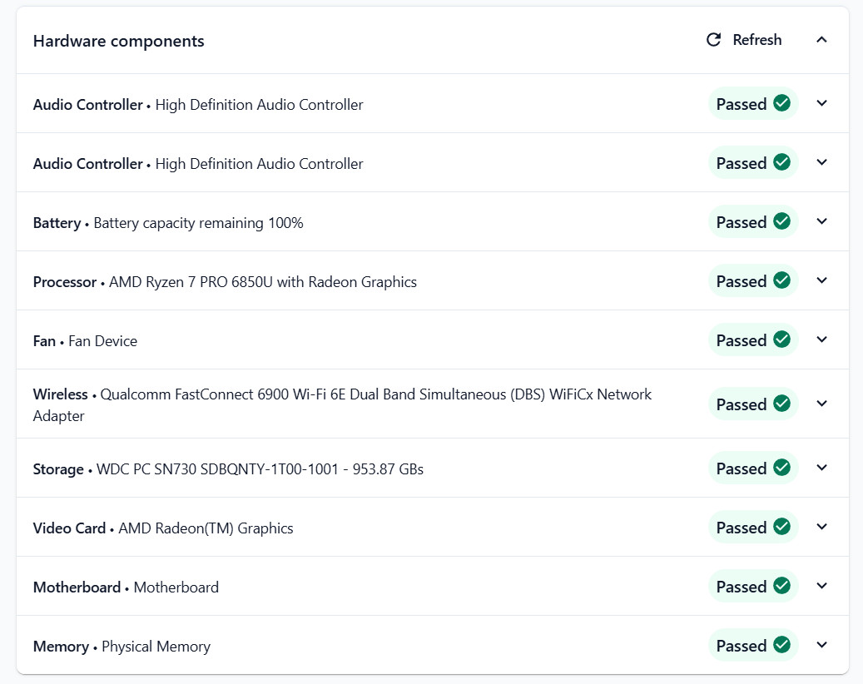Click the green checkmark for Storage
This screenshot has height=684, width=863.
click(x=781, y=467)
